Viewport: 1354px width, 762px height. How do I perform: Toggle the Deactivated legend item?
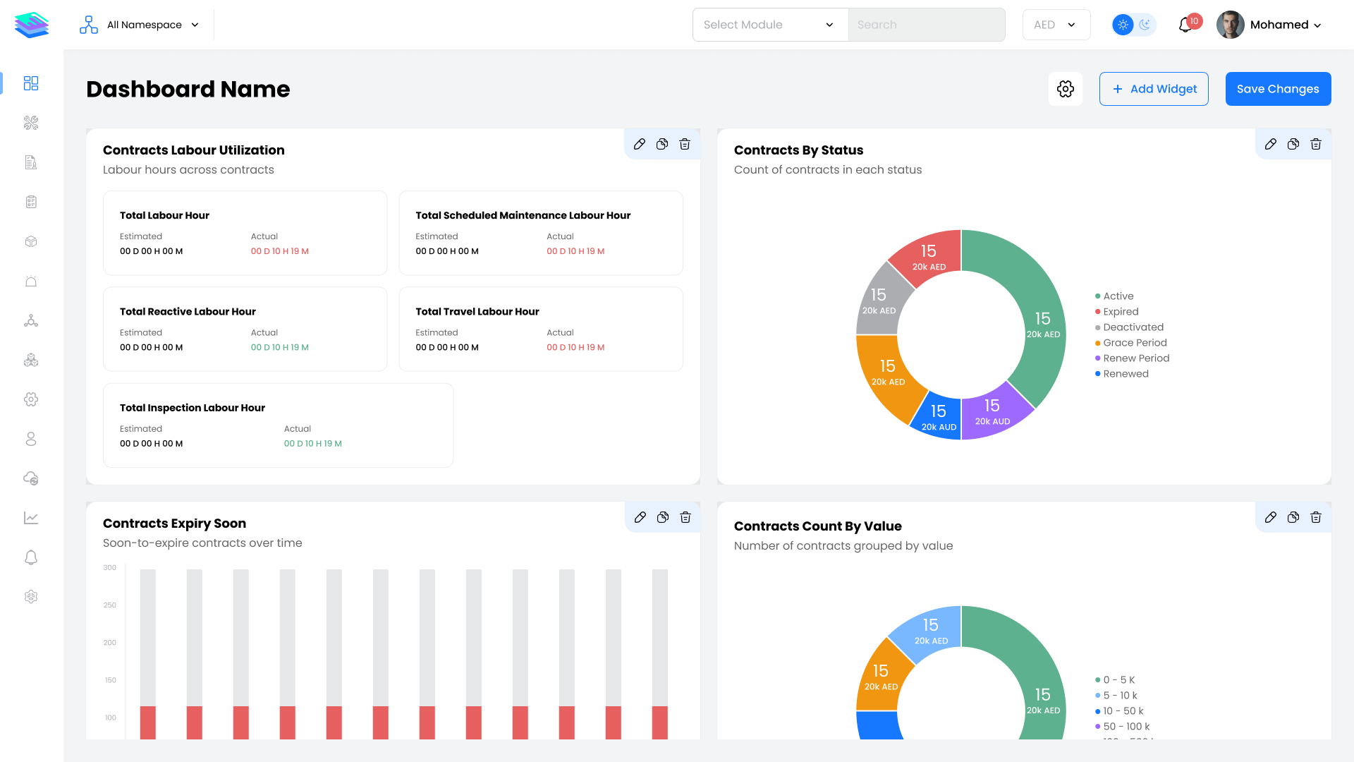[x=1130, y=327]
